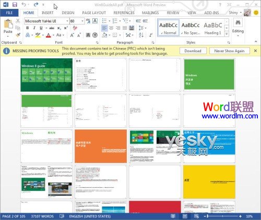This screenshot has height=220, width=261.
Task: Click the Sort icon
Action: 141,35
